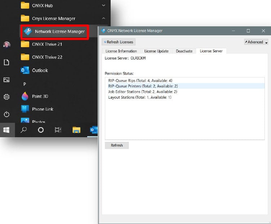Image resolution: width=271 pixels, height=224 pixels.
Task: Click the Windows Start button
Action: [6, 130]
